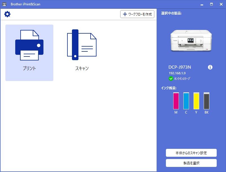Screen dimensions: 226x172
Task: Click the インク残量 label
Action: pos(169,88)
